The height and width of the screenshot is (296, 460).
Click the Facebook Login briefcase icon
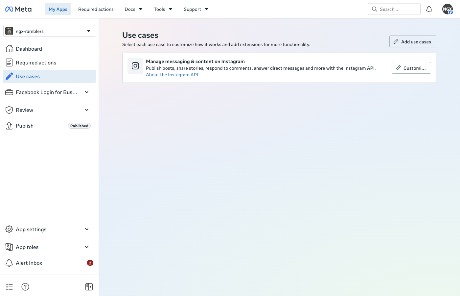pyautogui.click(x=9, y=92)
